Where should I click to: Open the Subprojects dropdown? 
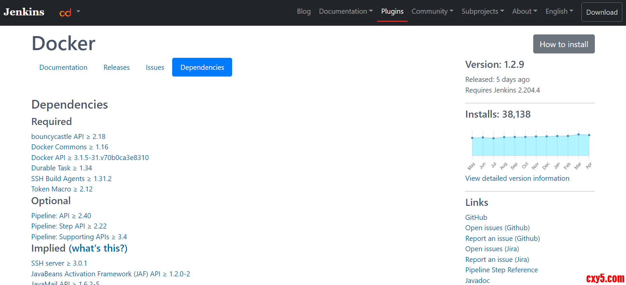pyautogui.click(x=482, y=11)
